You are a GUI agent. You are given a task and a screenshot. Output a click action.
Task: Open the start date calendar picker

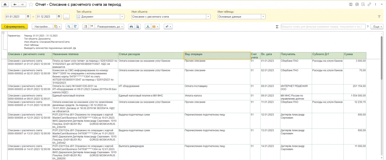click(28, 17)
